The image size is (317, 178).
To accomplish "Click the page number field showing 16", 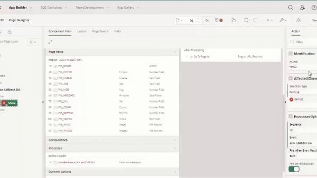I will [191, 20].
